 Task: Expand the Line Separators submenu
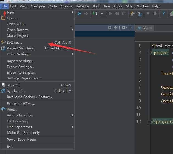pos(37,127)
